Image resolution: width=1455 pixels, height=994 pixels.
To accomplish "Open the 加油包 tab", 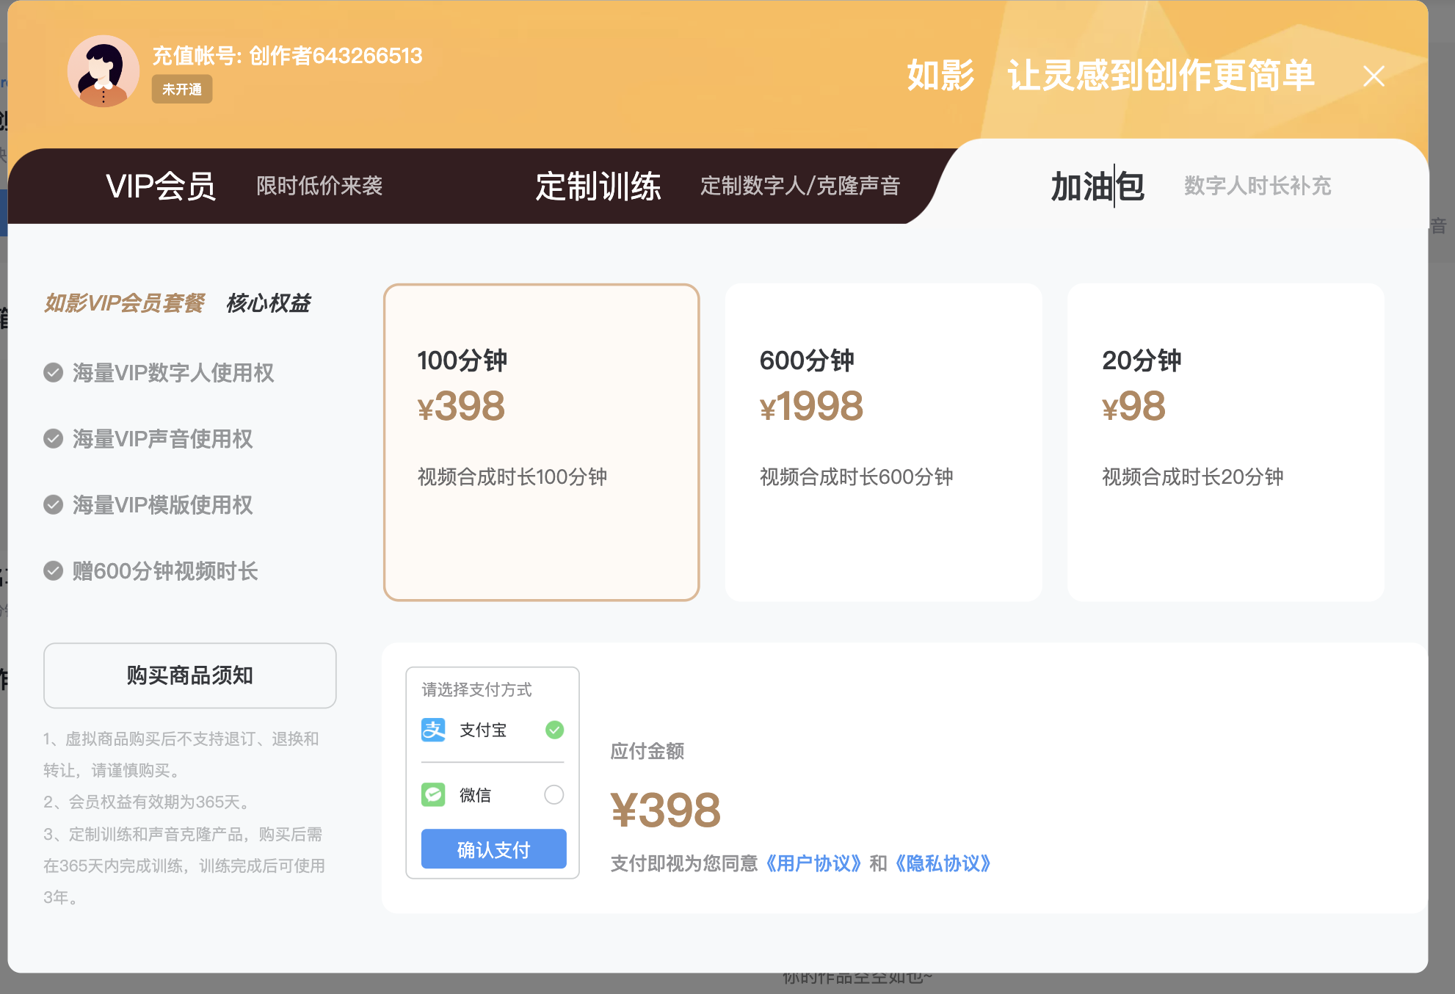I will coord(1097,186).
